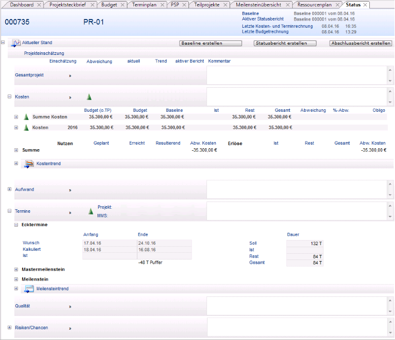395x340 pixels.
Task: Click the Kosten comment text field
Action: (x=297, y=97)
